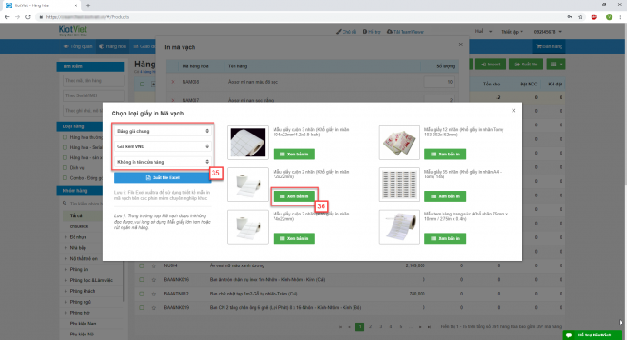Select the BAANTN012 row checkbox
The width and height of the screenshot is (627, 340).
(x=142, y=294)
